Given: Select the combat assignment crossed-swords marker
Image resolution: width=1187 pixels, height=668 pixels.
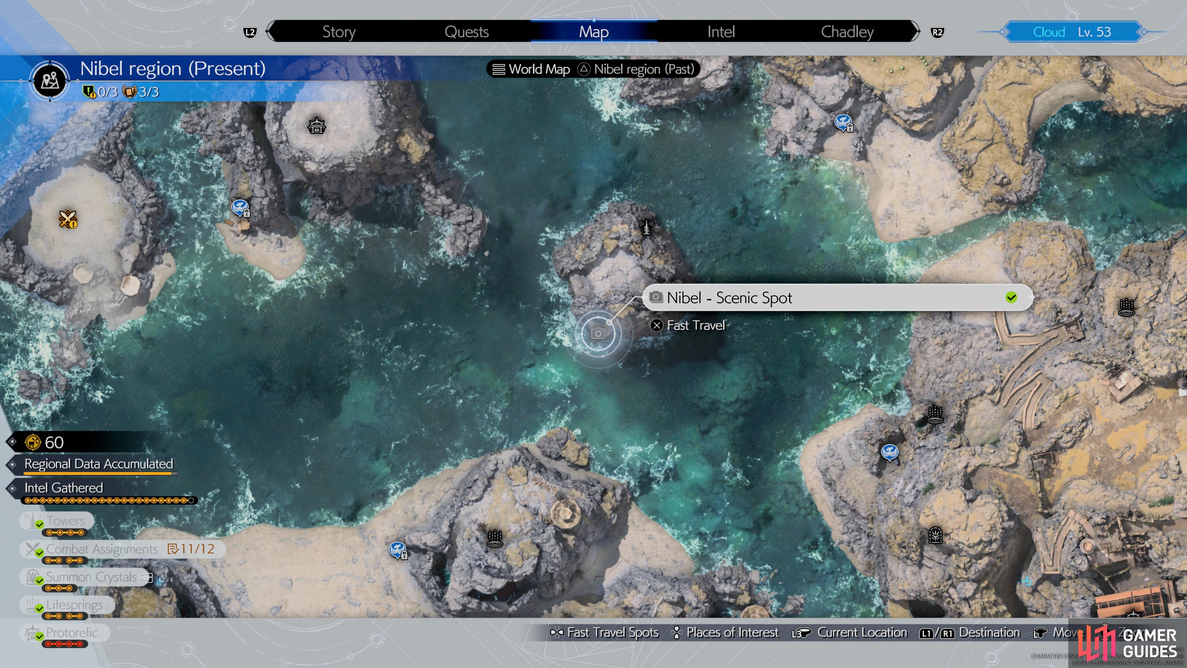Looking at the screenshot, I should (x=68, y=220).
